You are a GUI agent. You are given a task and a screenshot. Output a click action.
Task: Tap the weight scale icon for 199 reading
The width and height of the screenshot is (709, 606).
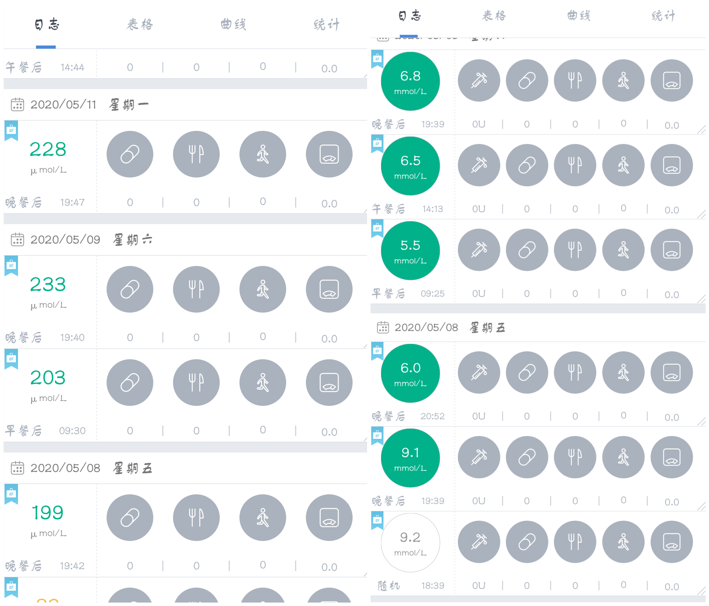coord(329,518)
